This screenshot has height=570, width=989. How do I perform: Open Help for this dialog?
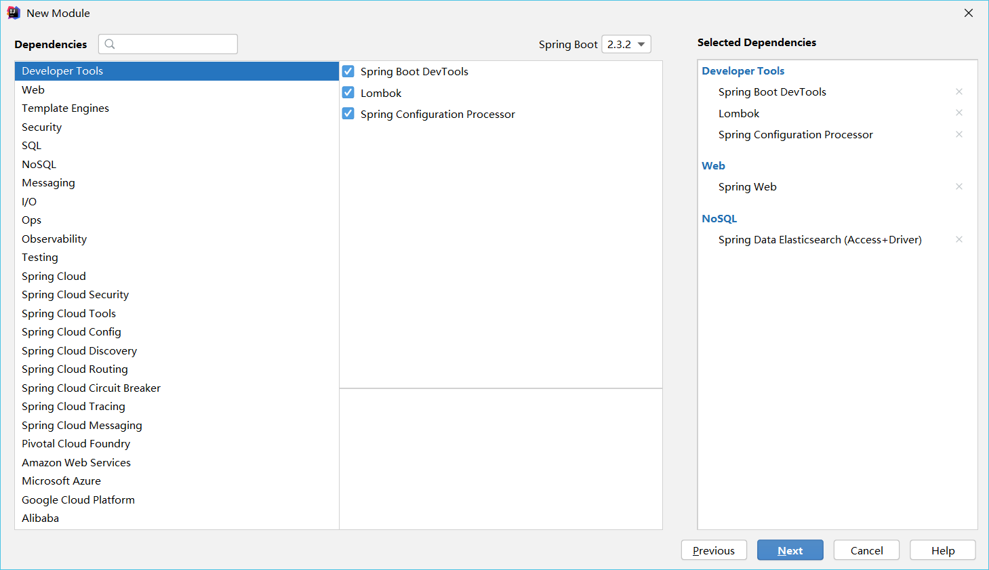pyautogui.click(x=943, y=550)
